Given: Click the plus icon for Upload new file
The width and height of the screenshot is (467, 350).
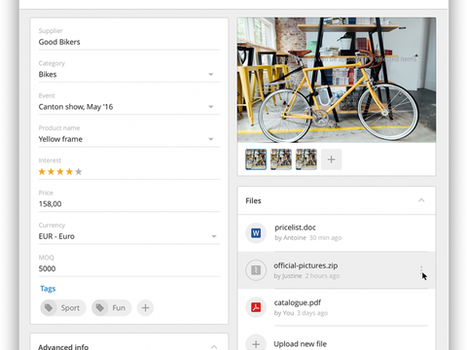Looking at the screenshot, I should pos(256,344).
